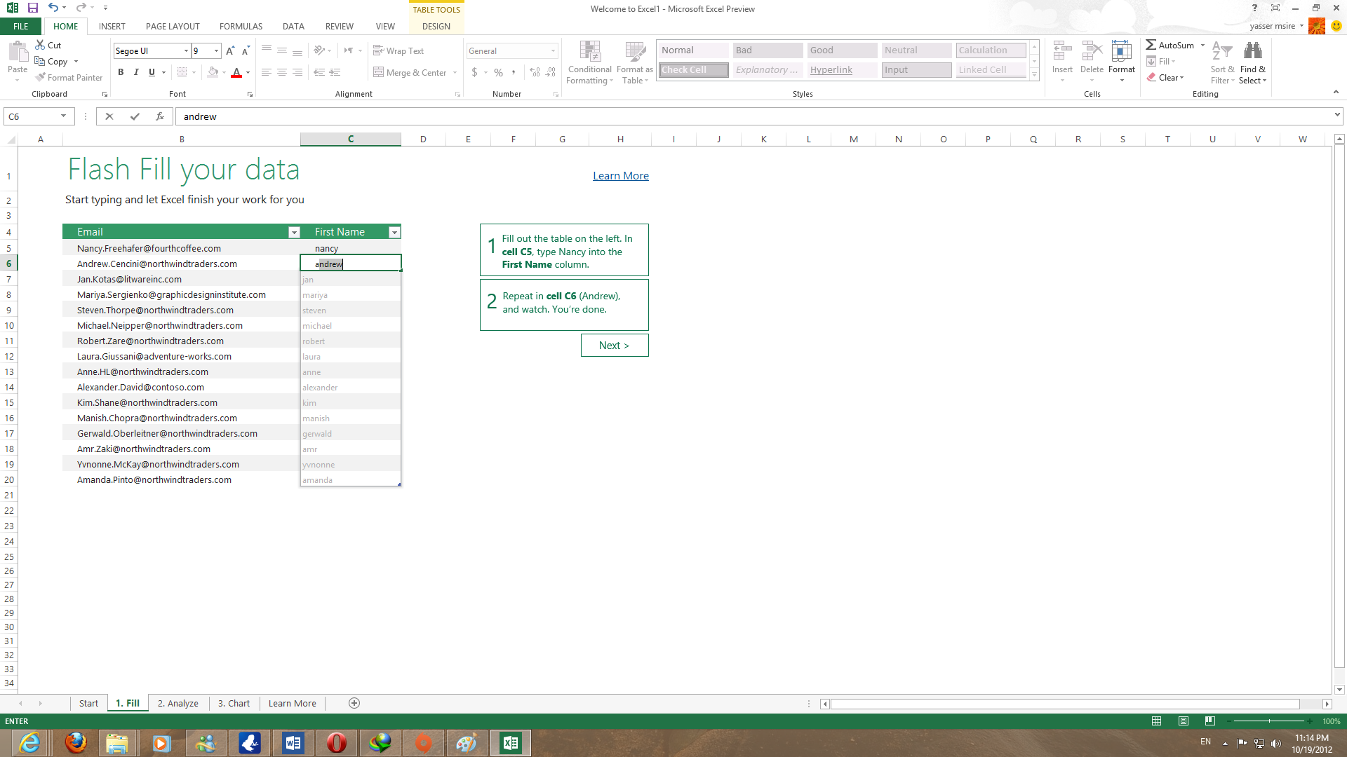This screenshot has height=757, width=1347.
Task: Select the column C header
Action: click(x=351, y=139)
